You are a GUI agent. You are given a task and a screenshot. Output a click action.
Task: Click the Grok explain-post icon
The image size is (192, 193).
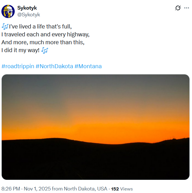(x=178, y=8)
